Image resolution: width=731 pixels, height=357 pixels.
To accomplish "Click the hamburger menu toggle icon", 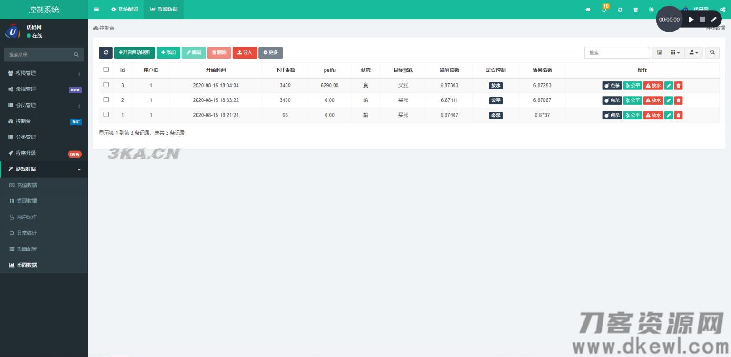I will coord(96,10).
